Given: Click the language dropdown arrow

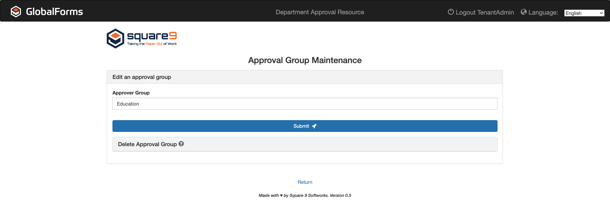Looking at the screenshot, I should [x=601, y=13].
